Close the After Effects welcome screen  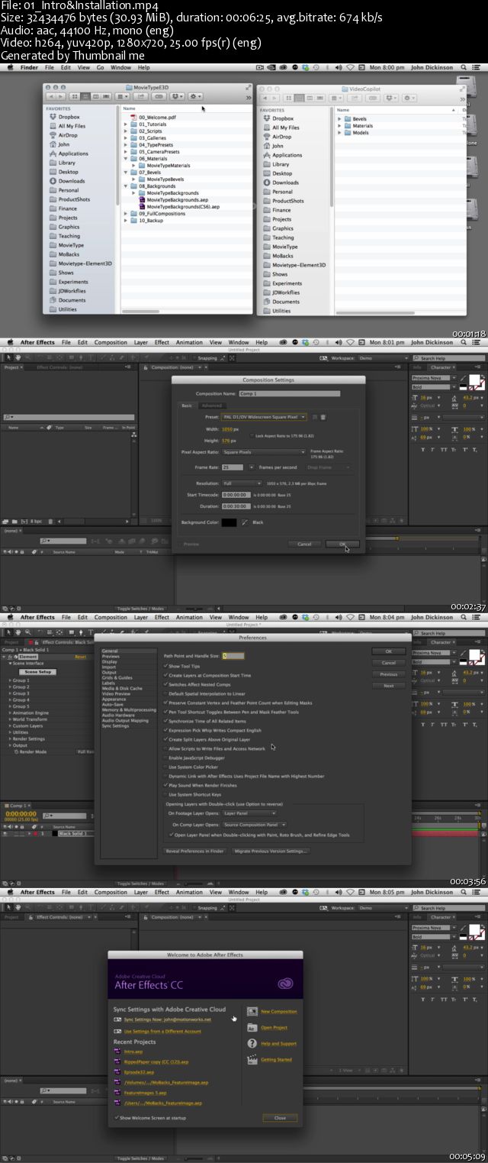(280, 1118)
